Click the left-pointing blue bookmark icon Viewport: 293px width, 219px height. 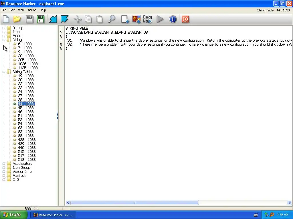53,19
